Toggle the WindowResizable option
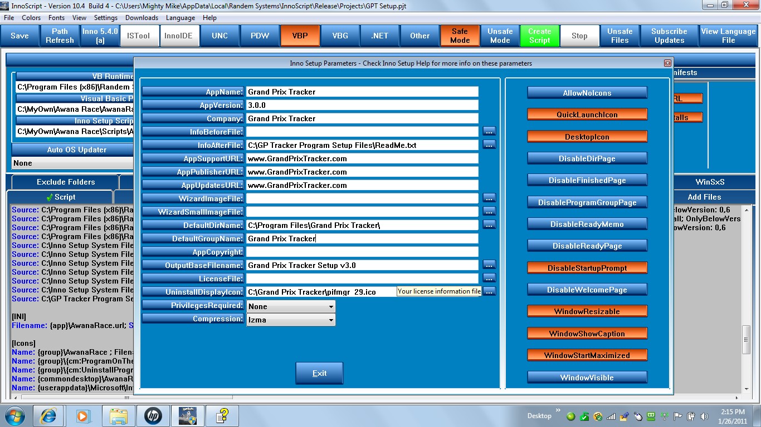 (x=587, y=311)
